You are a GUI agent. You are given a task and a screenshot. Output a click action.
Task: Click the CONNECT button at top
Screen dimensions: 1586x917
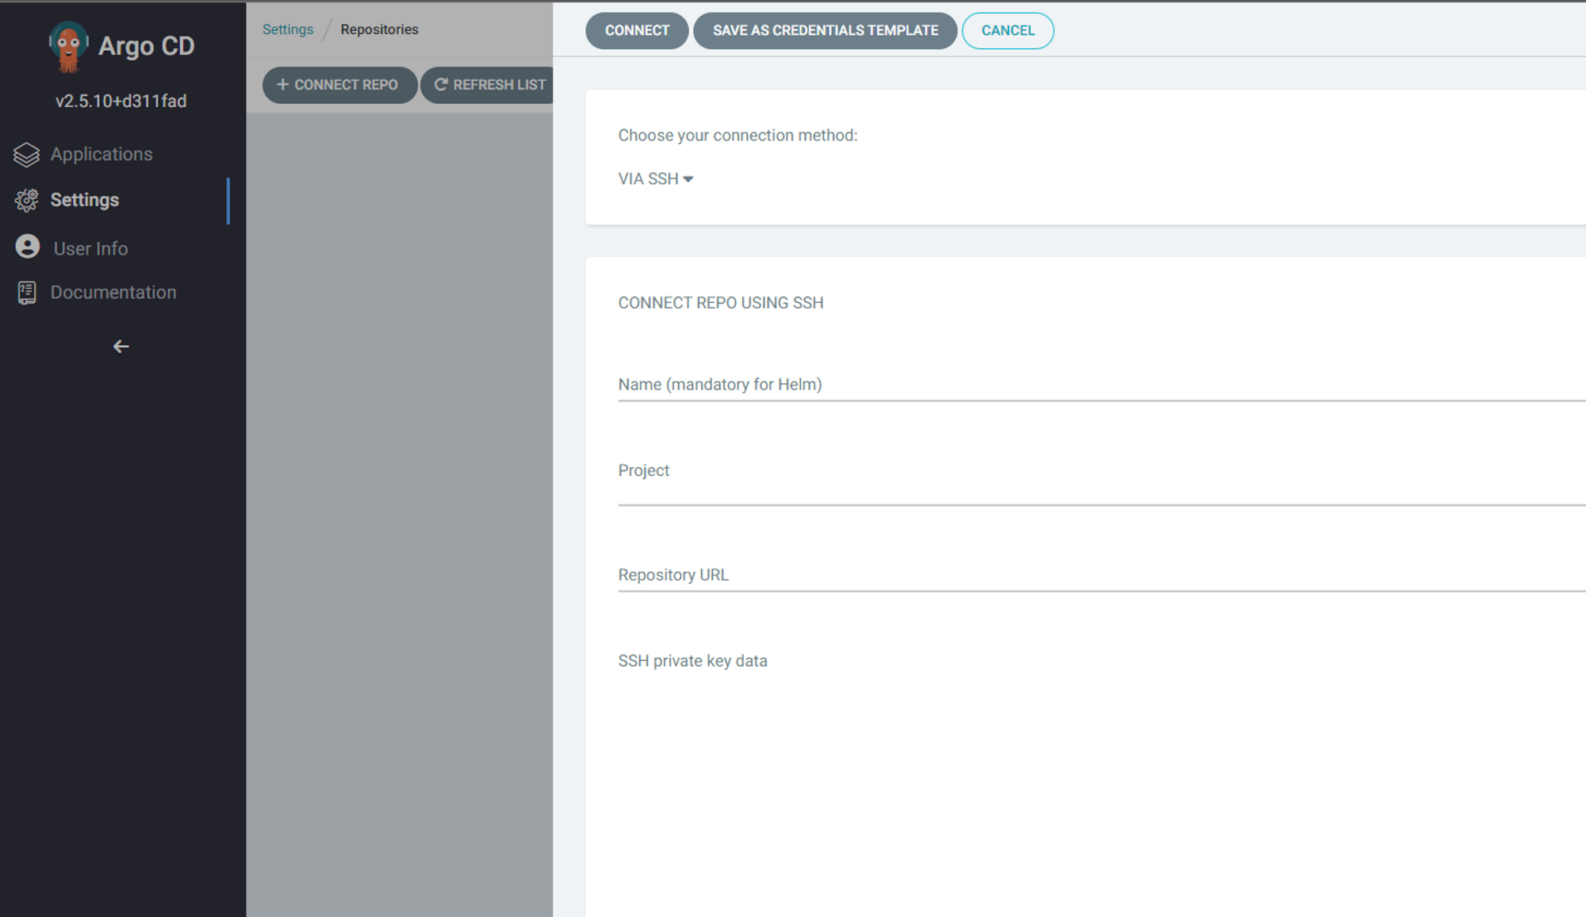(x=637, y=31)
